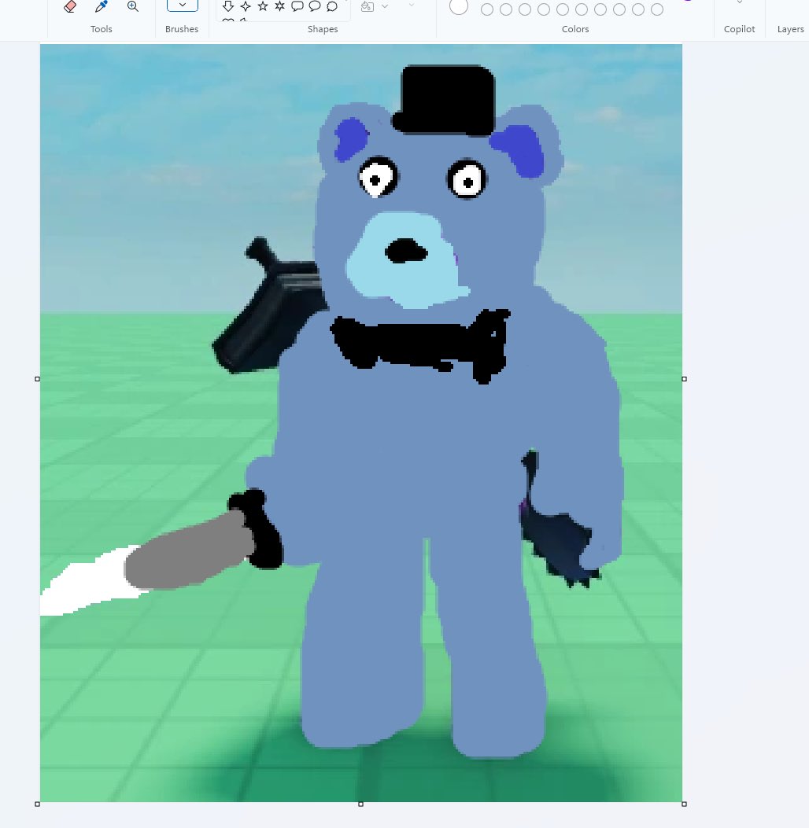Open the Layers panel
This screenshot has height=828, width=809.
[x=790, y=29]
